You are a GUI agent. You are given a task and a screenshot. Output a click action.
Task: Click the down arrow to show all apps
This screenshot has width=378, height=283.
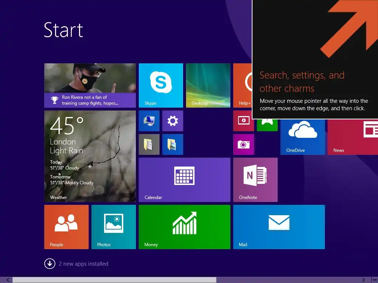point(50,264)
